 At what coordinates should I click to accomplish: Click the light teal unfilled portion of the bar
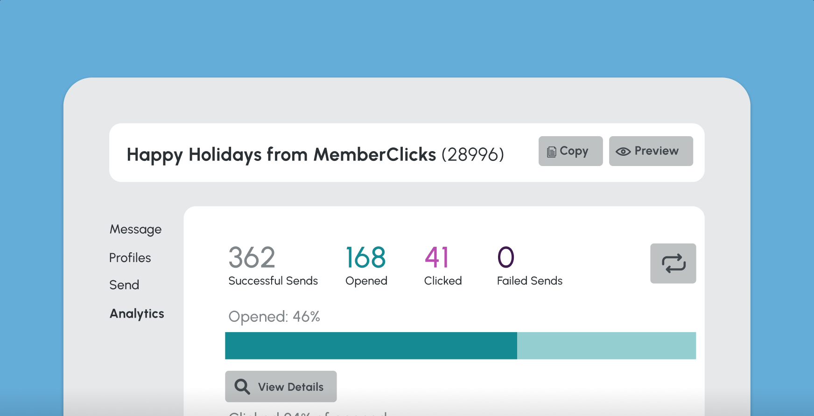(x=606, y=346)
